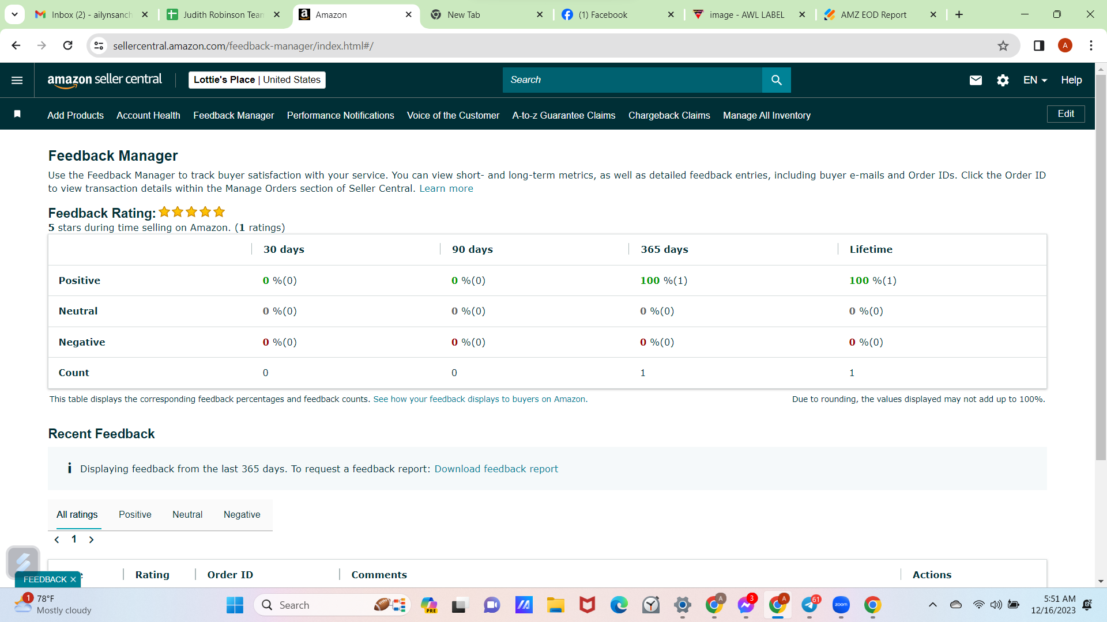1107x622 pixels.
Task: Click the Seller Central search field
Action: 632,80
